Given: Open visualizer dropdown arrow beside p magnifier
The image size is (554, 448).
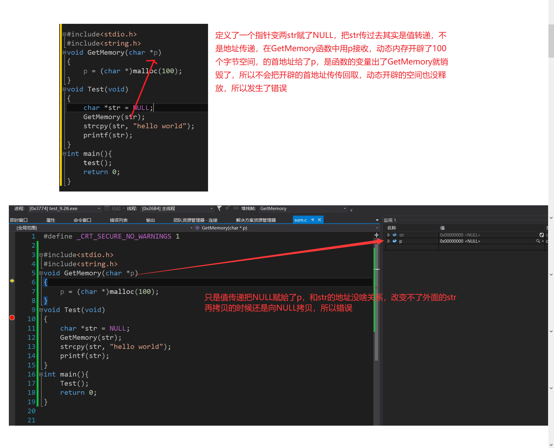Looking at the screenshot, I should [543, 241].
